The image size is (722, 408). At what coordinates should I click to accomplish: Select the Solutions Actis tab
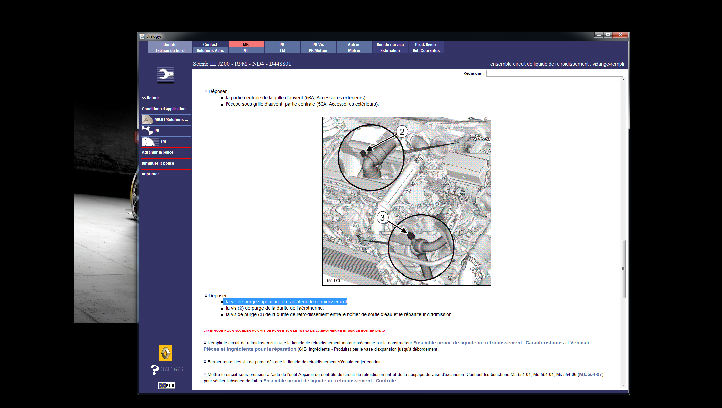pos(210,51)
